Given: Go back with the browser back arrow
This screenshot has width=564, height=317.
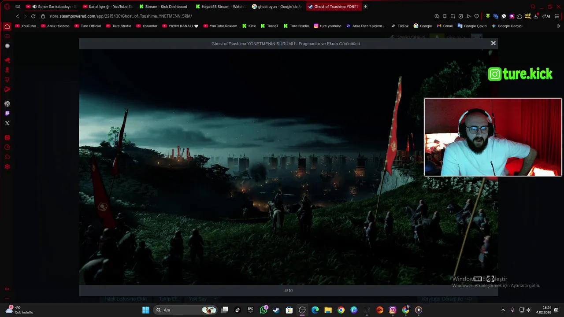Looking at the screenshot, I should [18, 16].
